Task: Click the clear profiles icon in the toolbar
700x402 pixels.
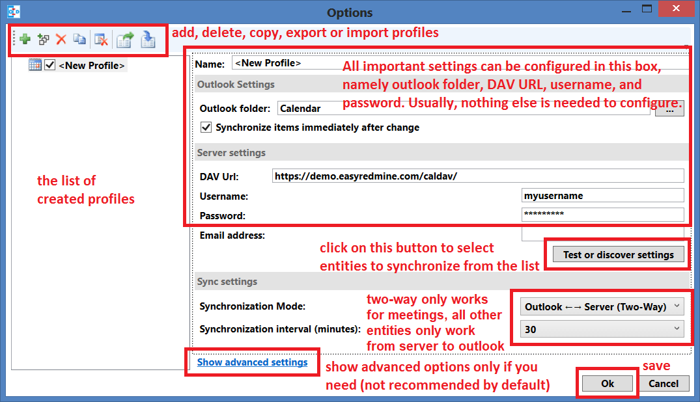Action: 99,39
